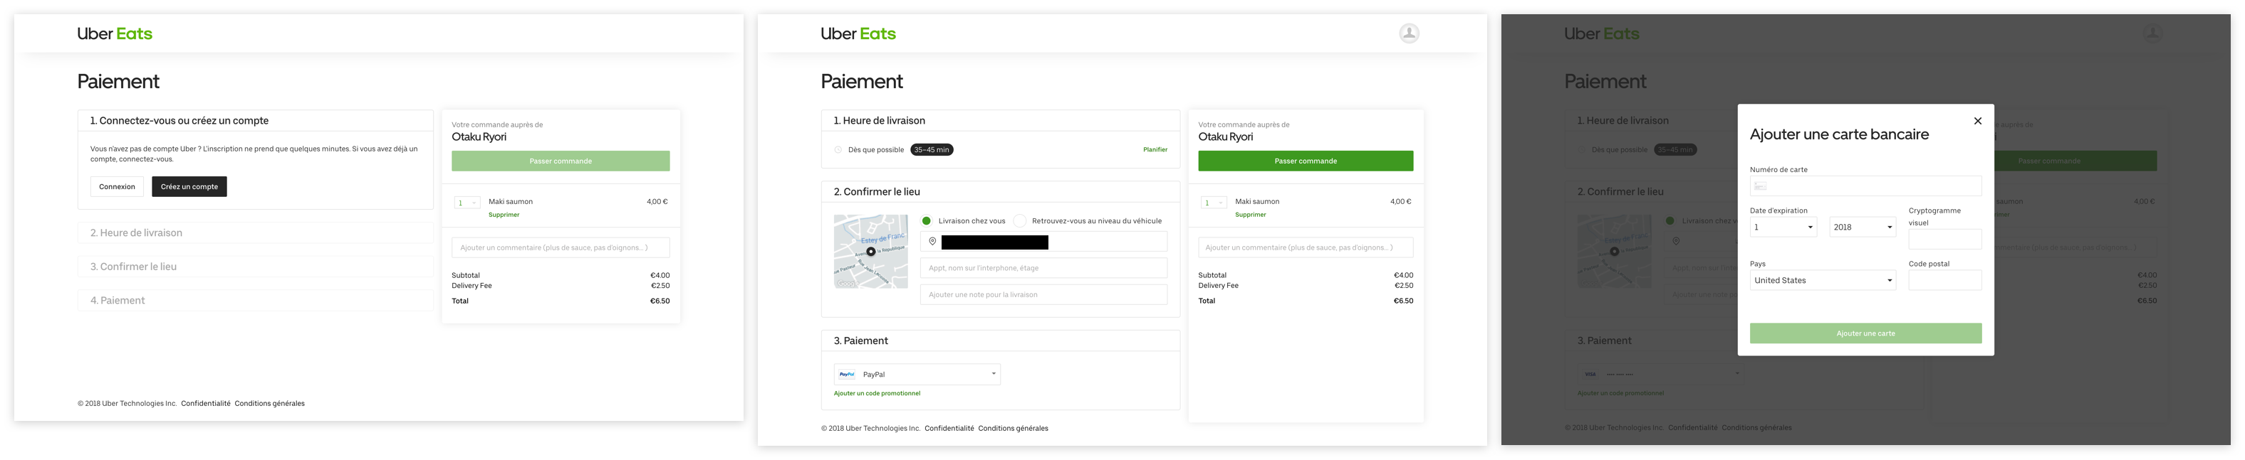Click the map thumbnail on PayPal checkout page
The height and width of the screenshot is (460, 2245).
tap(870, 251)
